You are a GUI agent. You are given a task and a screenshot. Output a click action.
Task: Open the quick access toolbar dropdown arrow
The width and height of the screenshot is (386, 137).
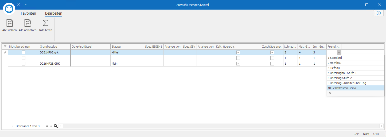point(26,5)
